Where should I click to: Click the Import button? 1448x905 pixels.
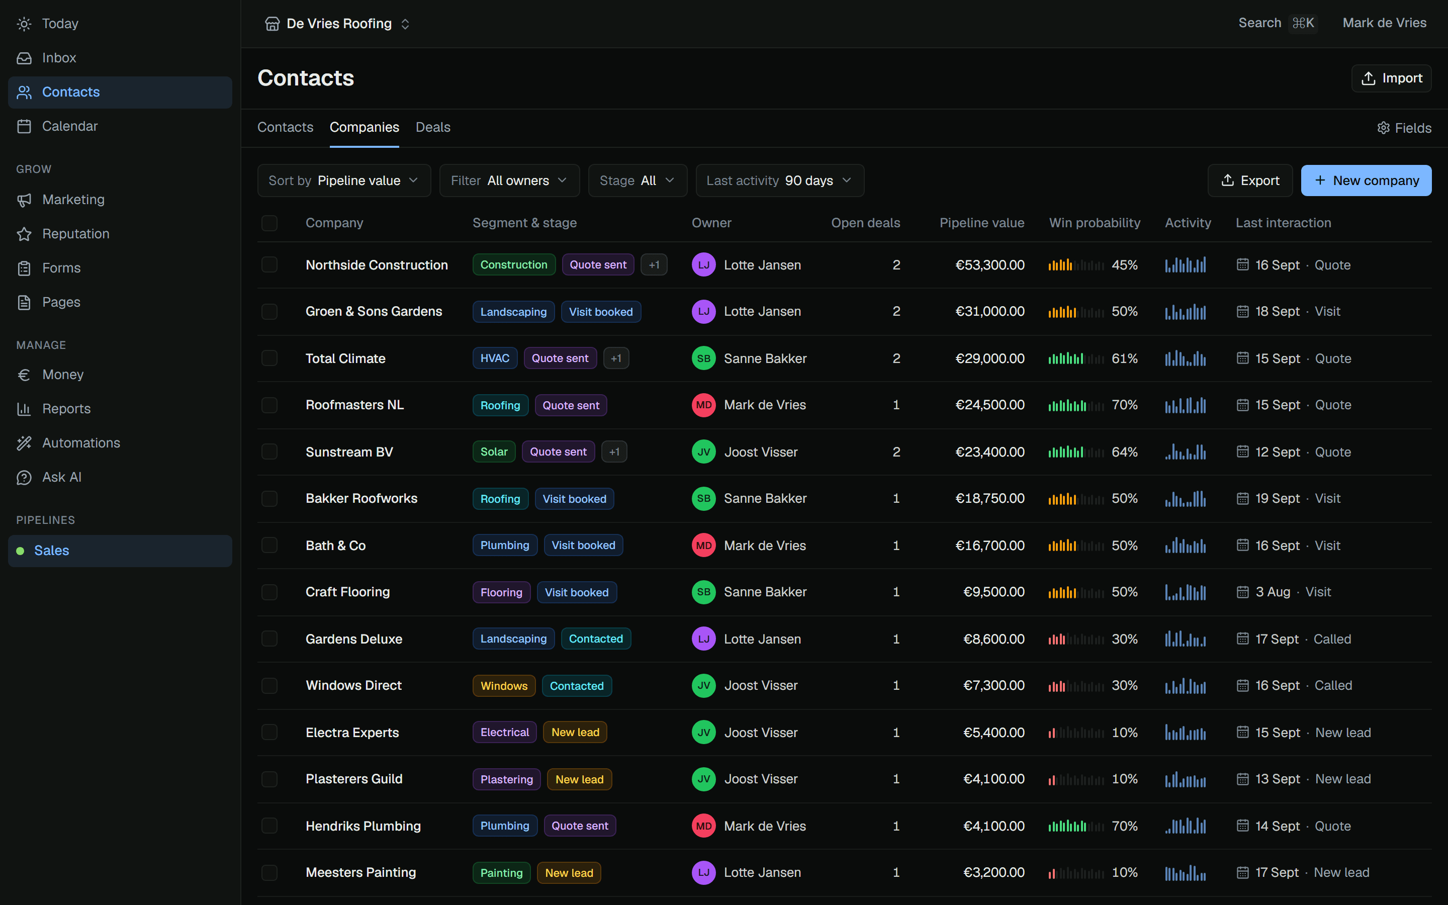tap(1391, 78)
